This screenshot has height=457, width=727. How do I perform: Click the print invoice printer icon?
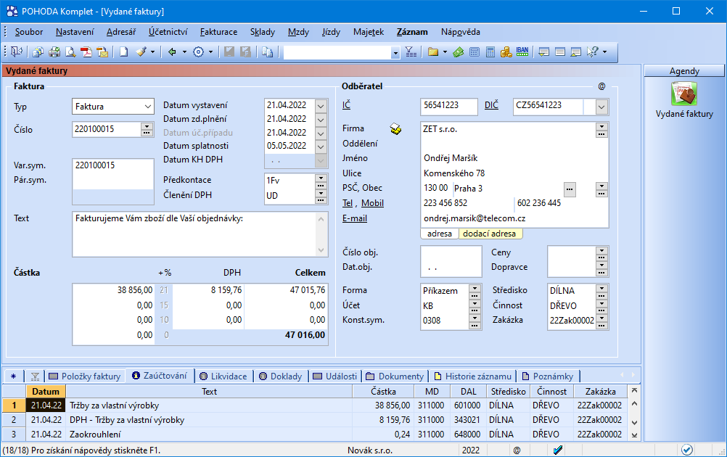[54, 52]
